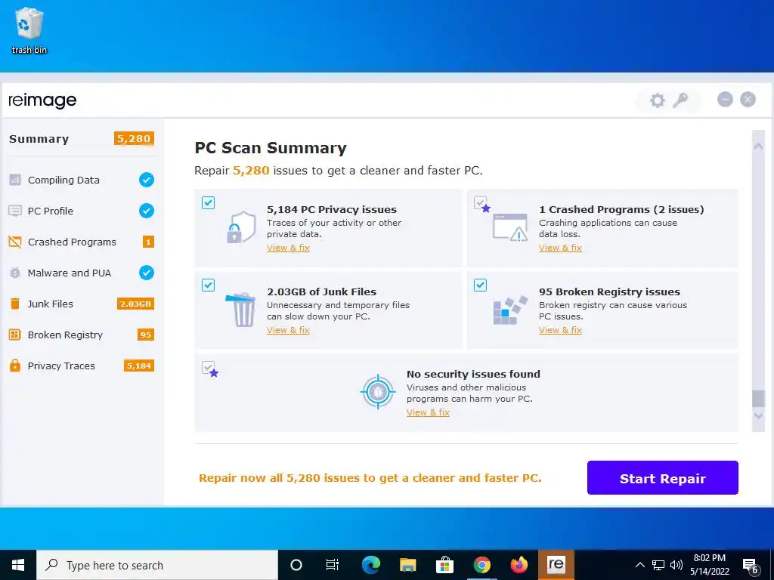The image size is (774, 580).
Task: Open the Broken Registry sidebar item
Action: (x=82, y=335)
